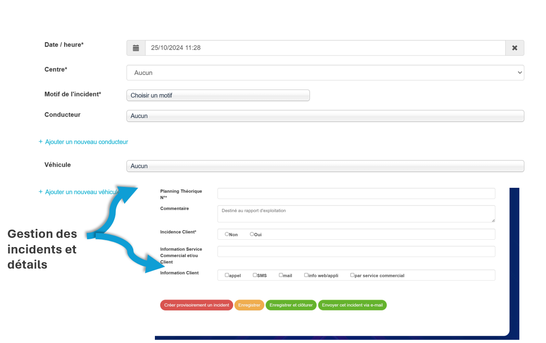Image resolution: width=546 pixels, height=343 pixels.
Task: Check the info web/appli option
Action: point(306,275)
